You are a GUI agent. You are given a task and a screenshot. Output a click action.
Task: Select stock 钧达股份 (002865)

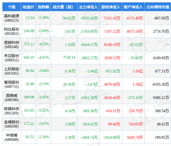click(x=12, y=31)
